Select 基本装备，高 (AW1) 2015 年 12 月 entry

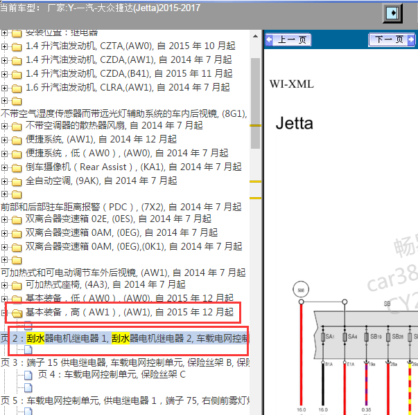point(130,312)
